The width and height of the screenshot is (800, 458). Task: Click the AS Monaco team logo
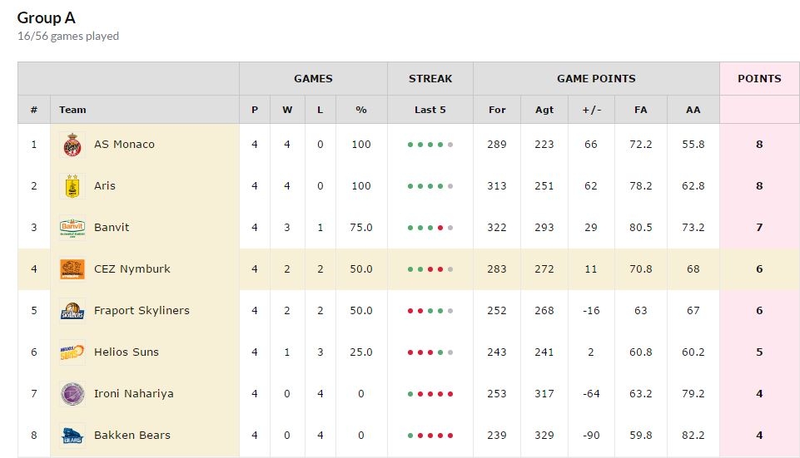(x=72, y=145)
